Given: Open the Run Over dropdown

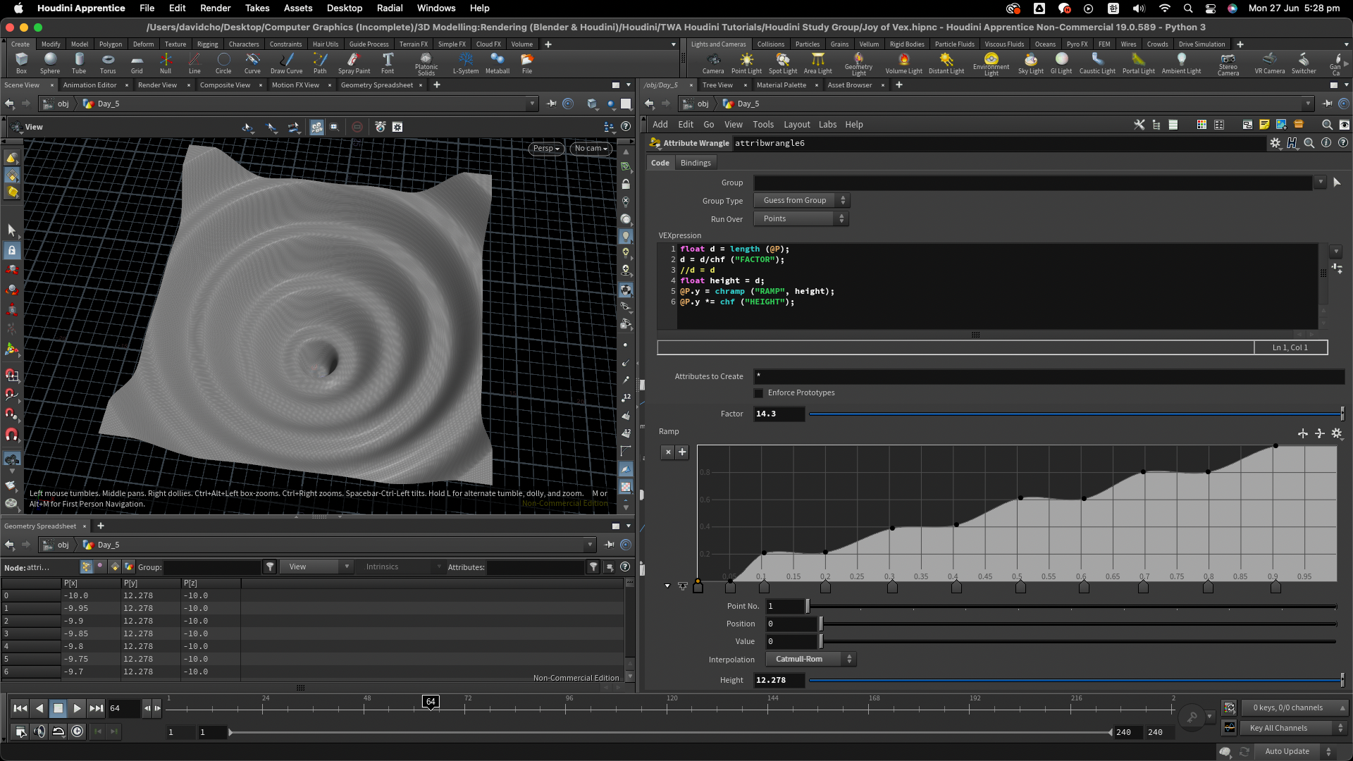Looking at the screenshot, I should (801, 219).
